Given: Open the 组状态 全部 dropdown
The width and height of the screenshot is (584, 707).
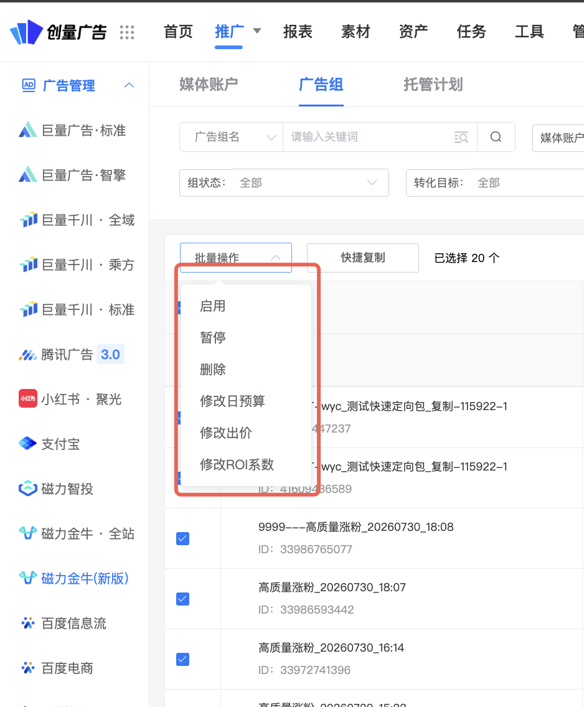Looking at the screenshot, I should 284,182.
